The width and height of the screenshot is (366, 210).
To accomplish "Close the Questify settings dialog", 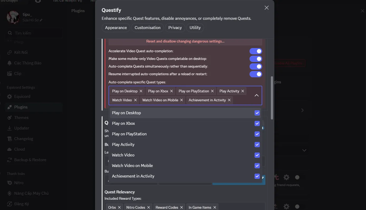I will (x=267, y=8).
